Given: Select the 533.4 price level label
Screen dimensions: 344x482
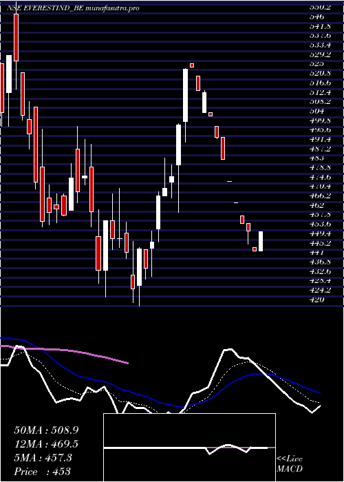Looking at the screenshot, I should [320, 45].
